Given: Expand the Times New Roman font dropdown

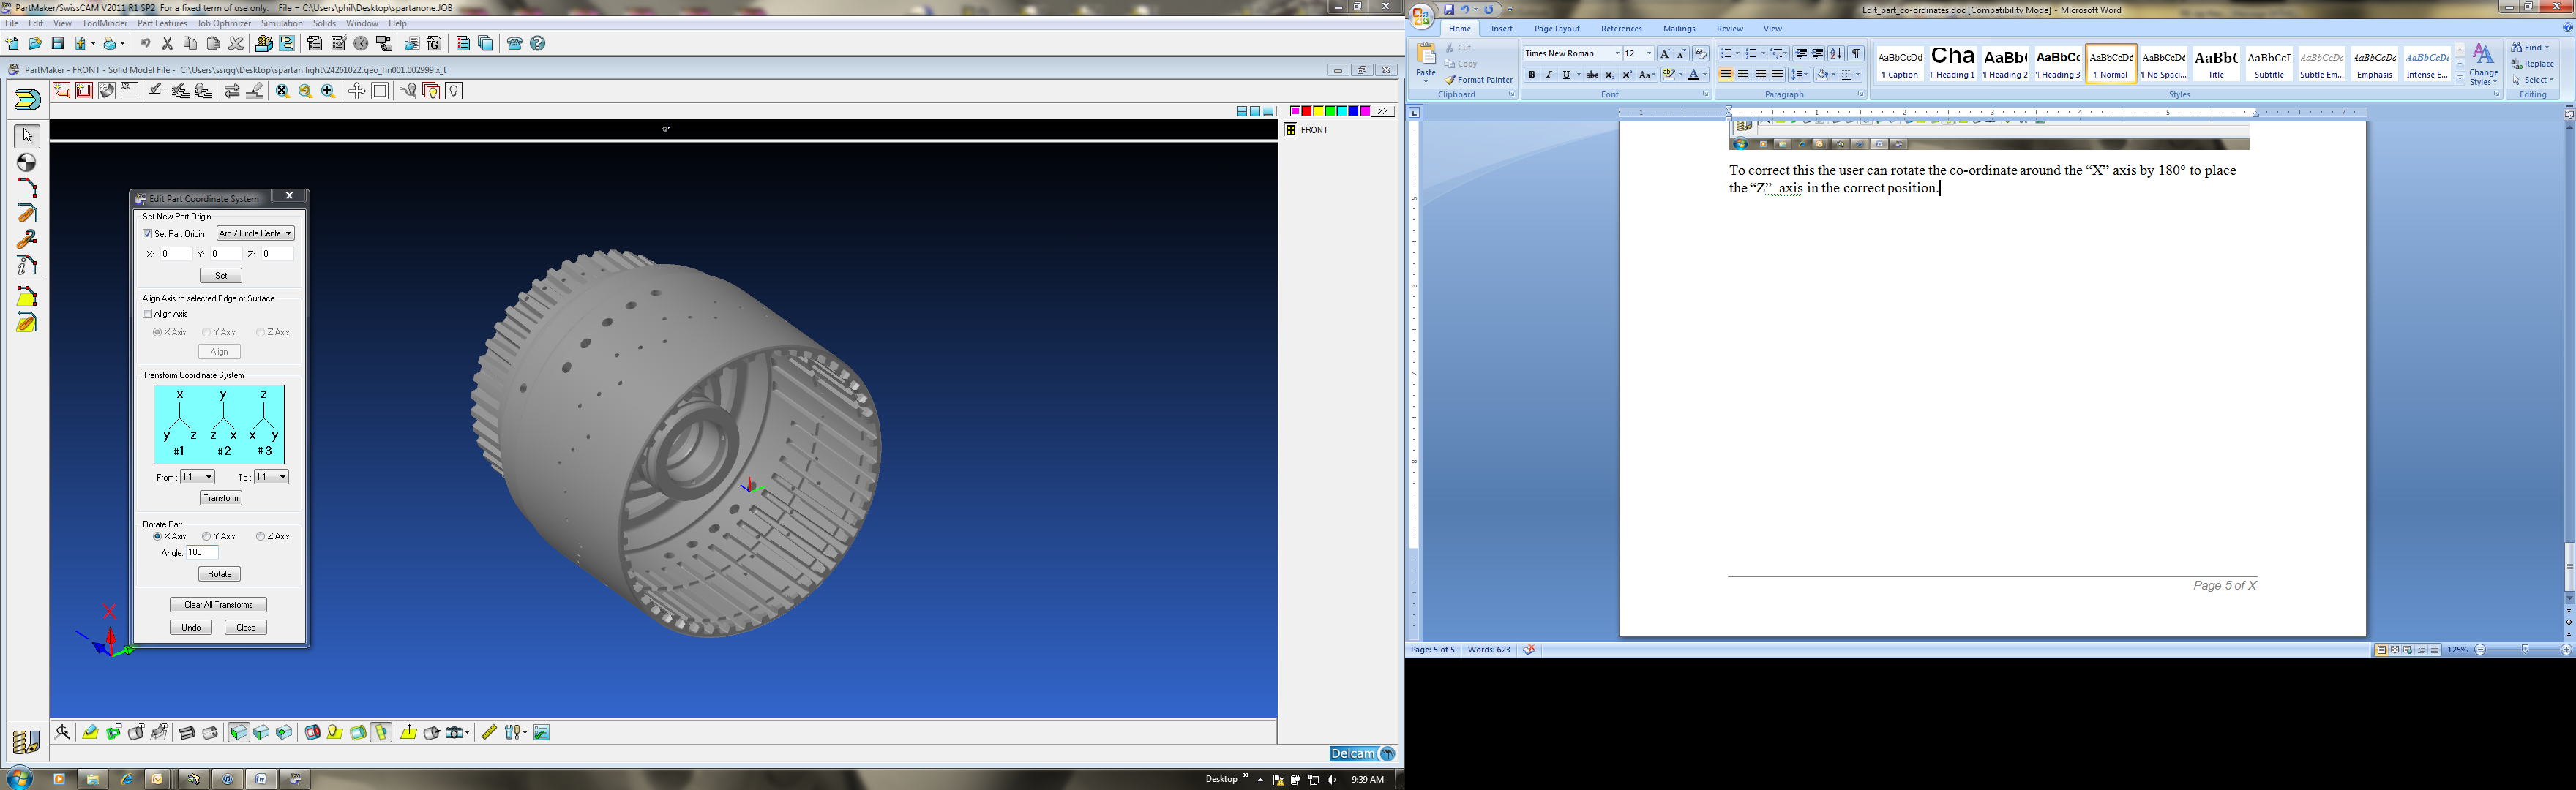Looking at the screenshot, I should pyautogui.click(x=1616, y=54).
